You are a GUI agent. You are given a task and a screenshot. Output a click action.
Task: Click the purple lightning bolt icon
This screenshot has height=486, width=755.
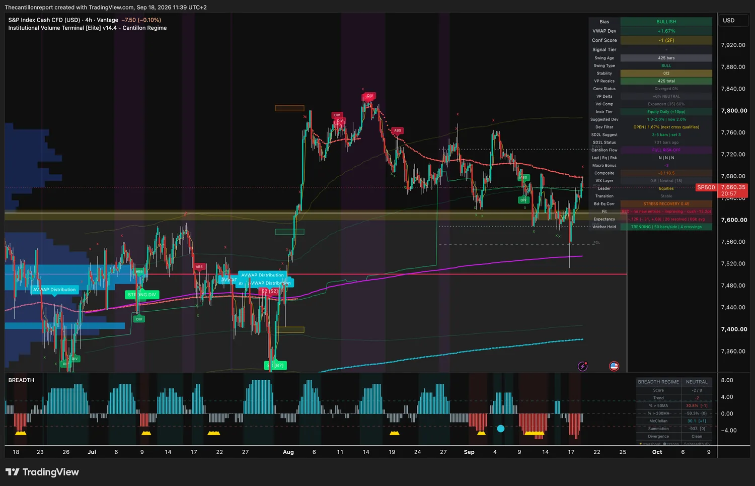tap(583, 366)
